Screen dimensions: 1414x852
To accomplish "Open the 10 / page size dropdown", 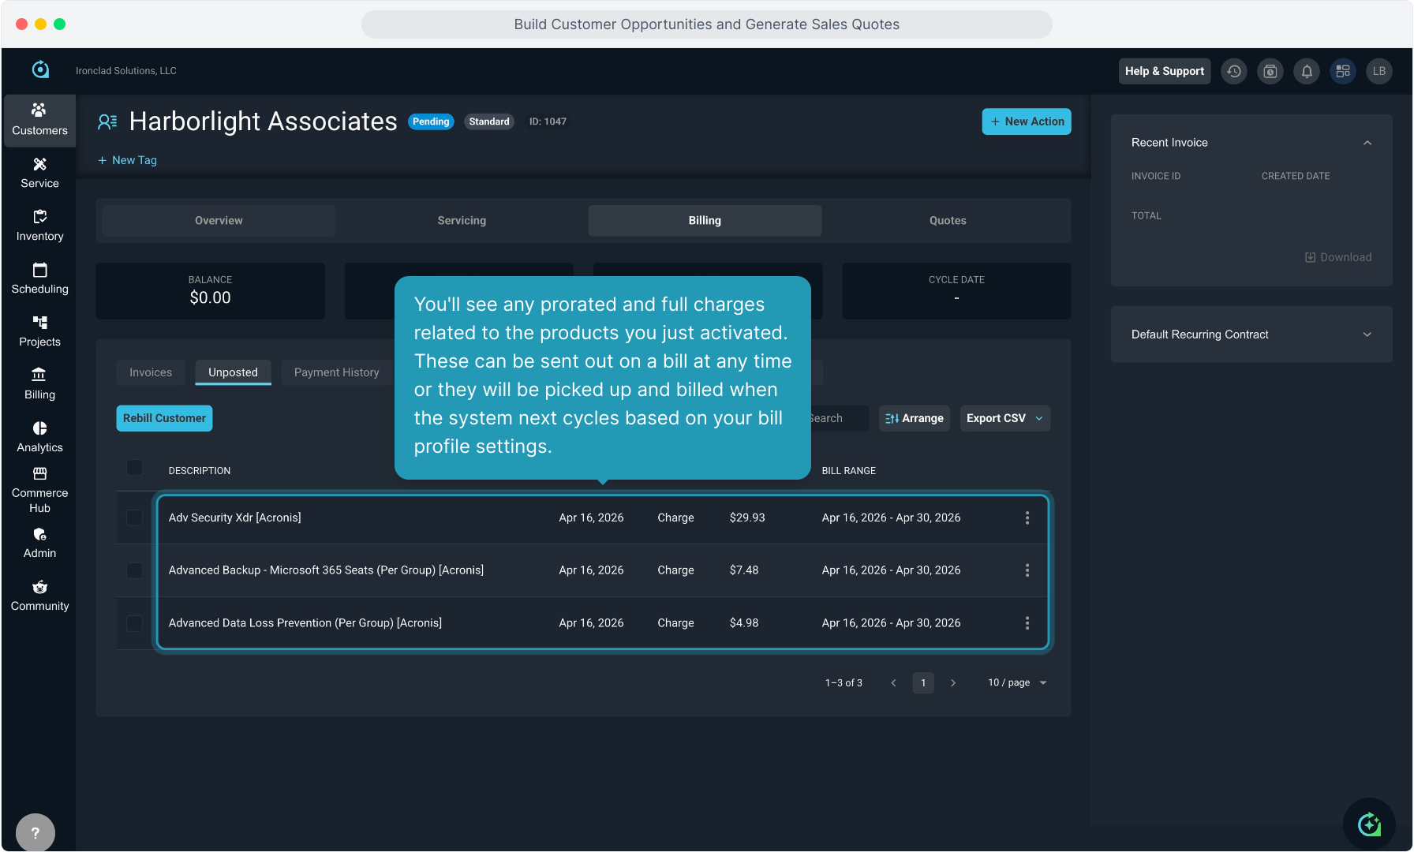I will (x=1017, y=682).
